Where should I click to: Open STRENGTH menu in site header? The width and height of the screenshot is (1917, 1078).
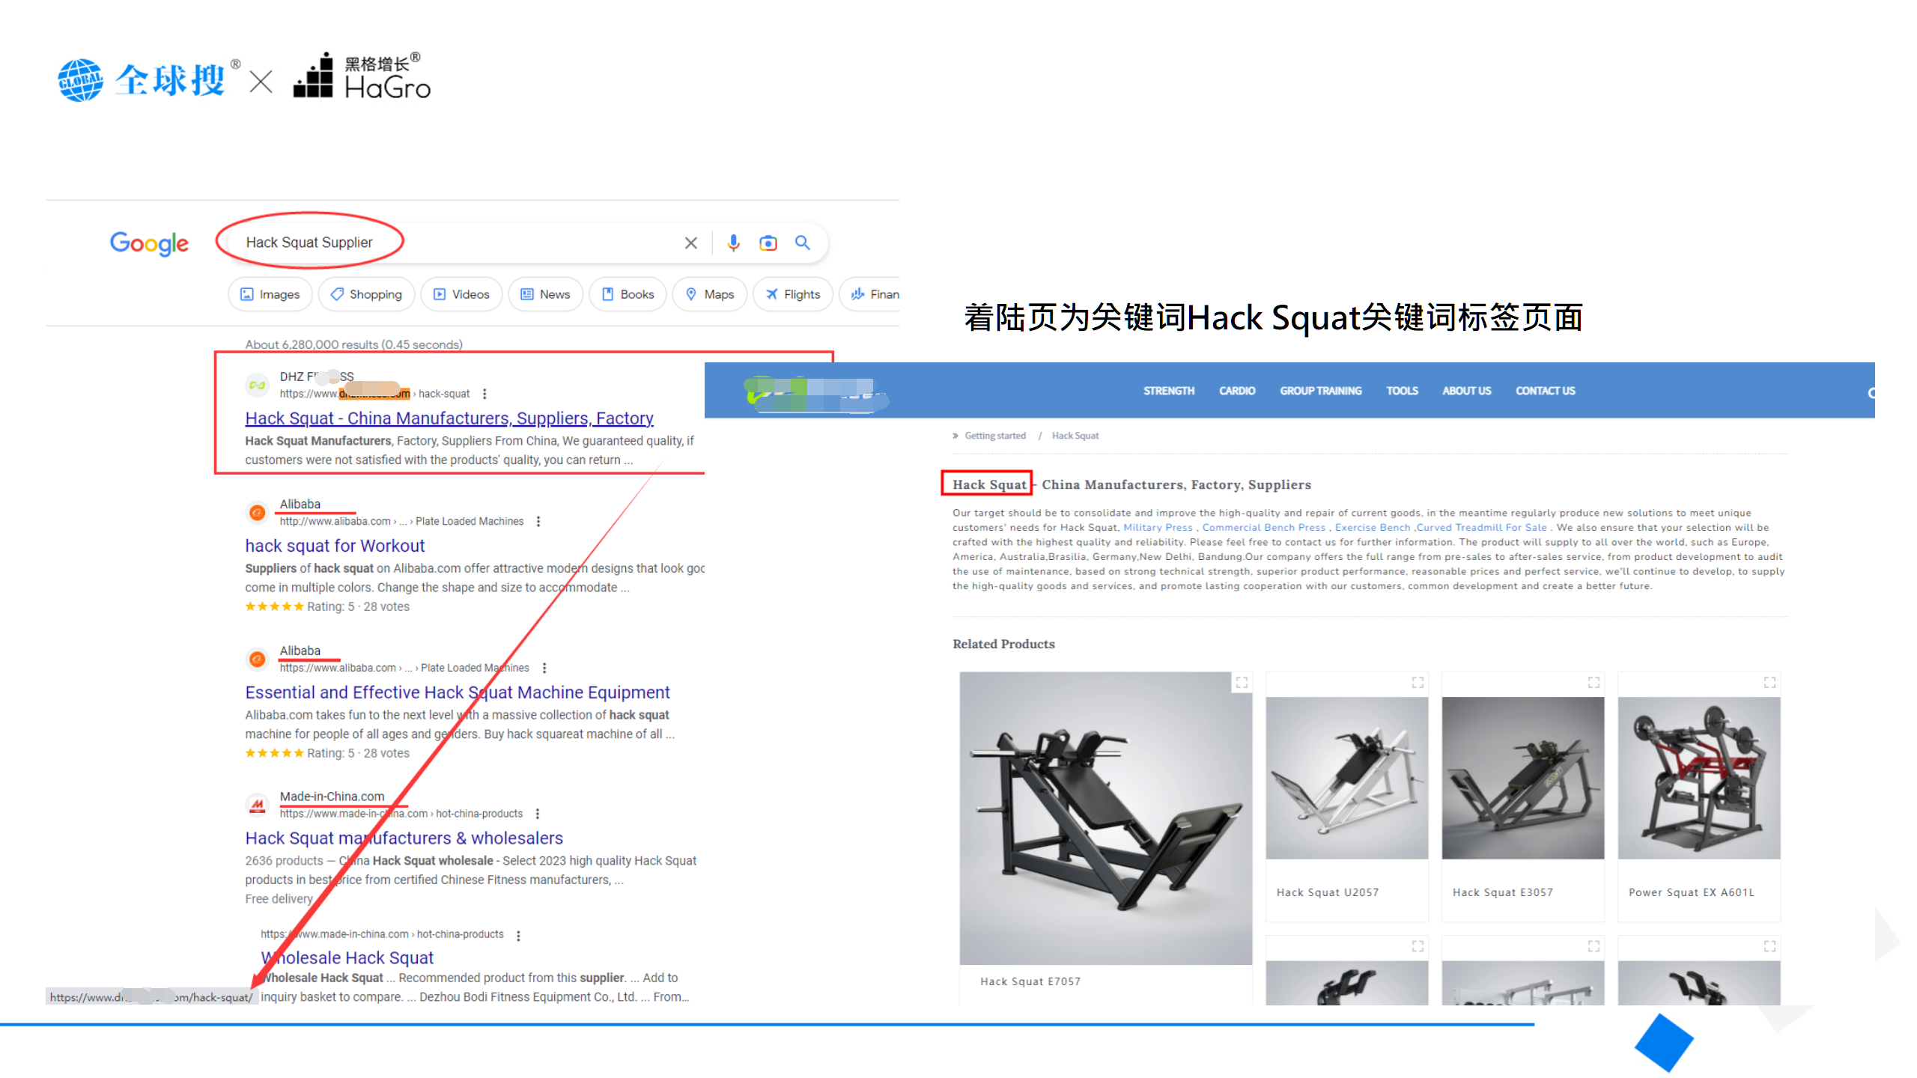1169,391
